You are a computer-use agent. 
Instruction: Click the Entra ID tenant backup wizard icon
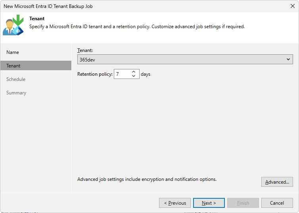click(13, 25)
